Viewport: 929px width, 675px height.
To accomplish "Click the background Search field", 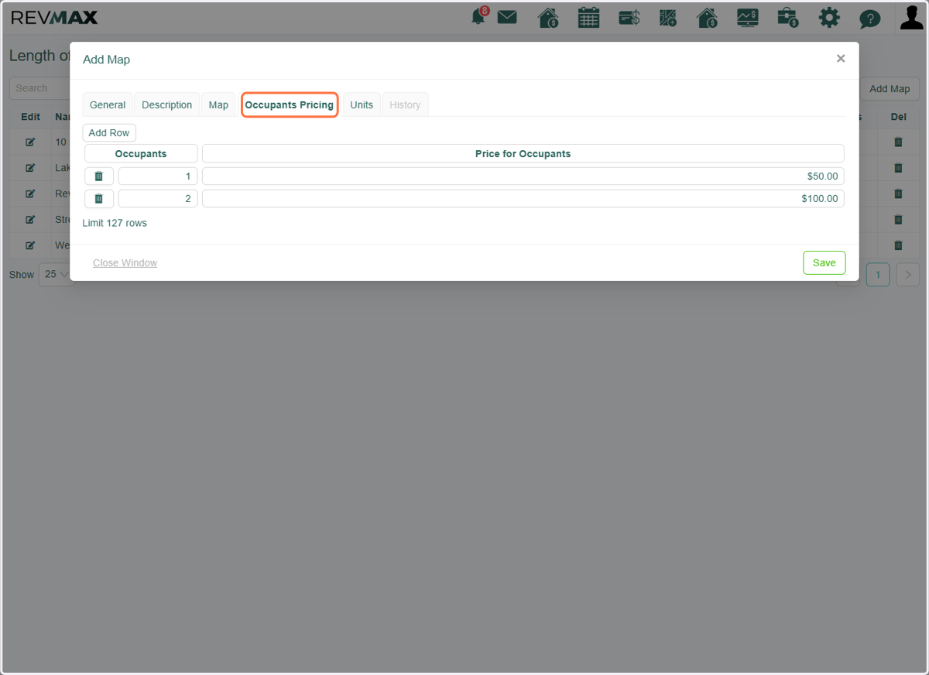I will 39,88.
